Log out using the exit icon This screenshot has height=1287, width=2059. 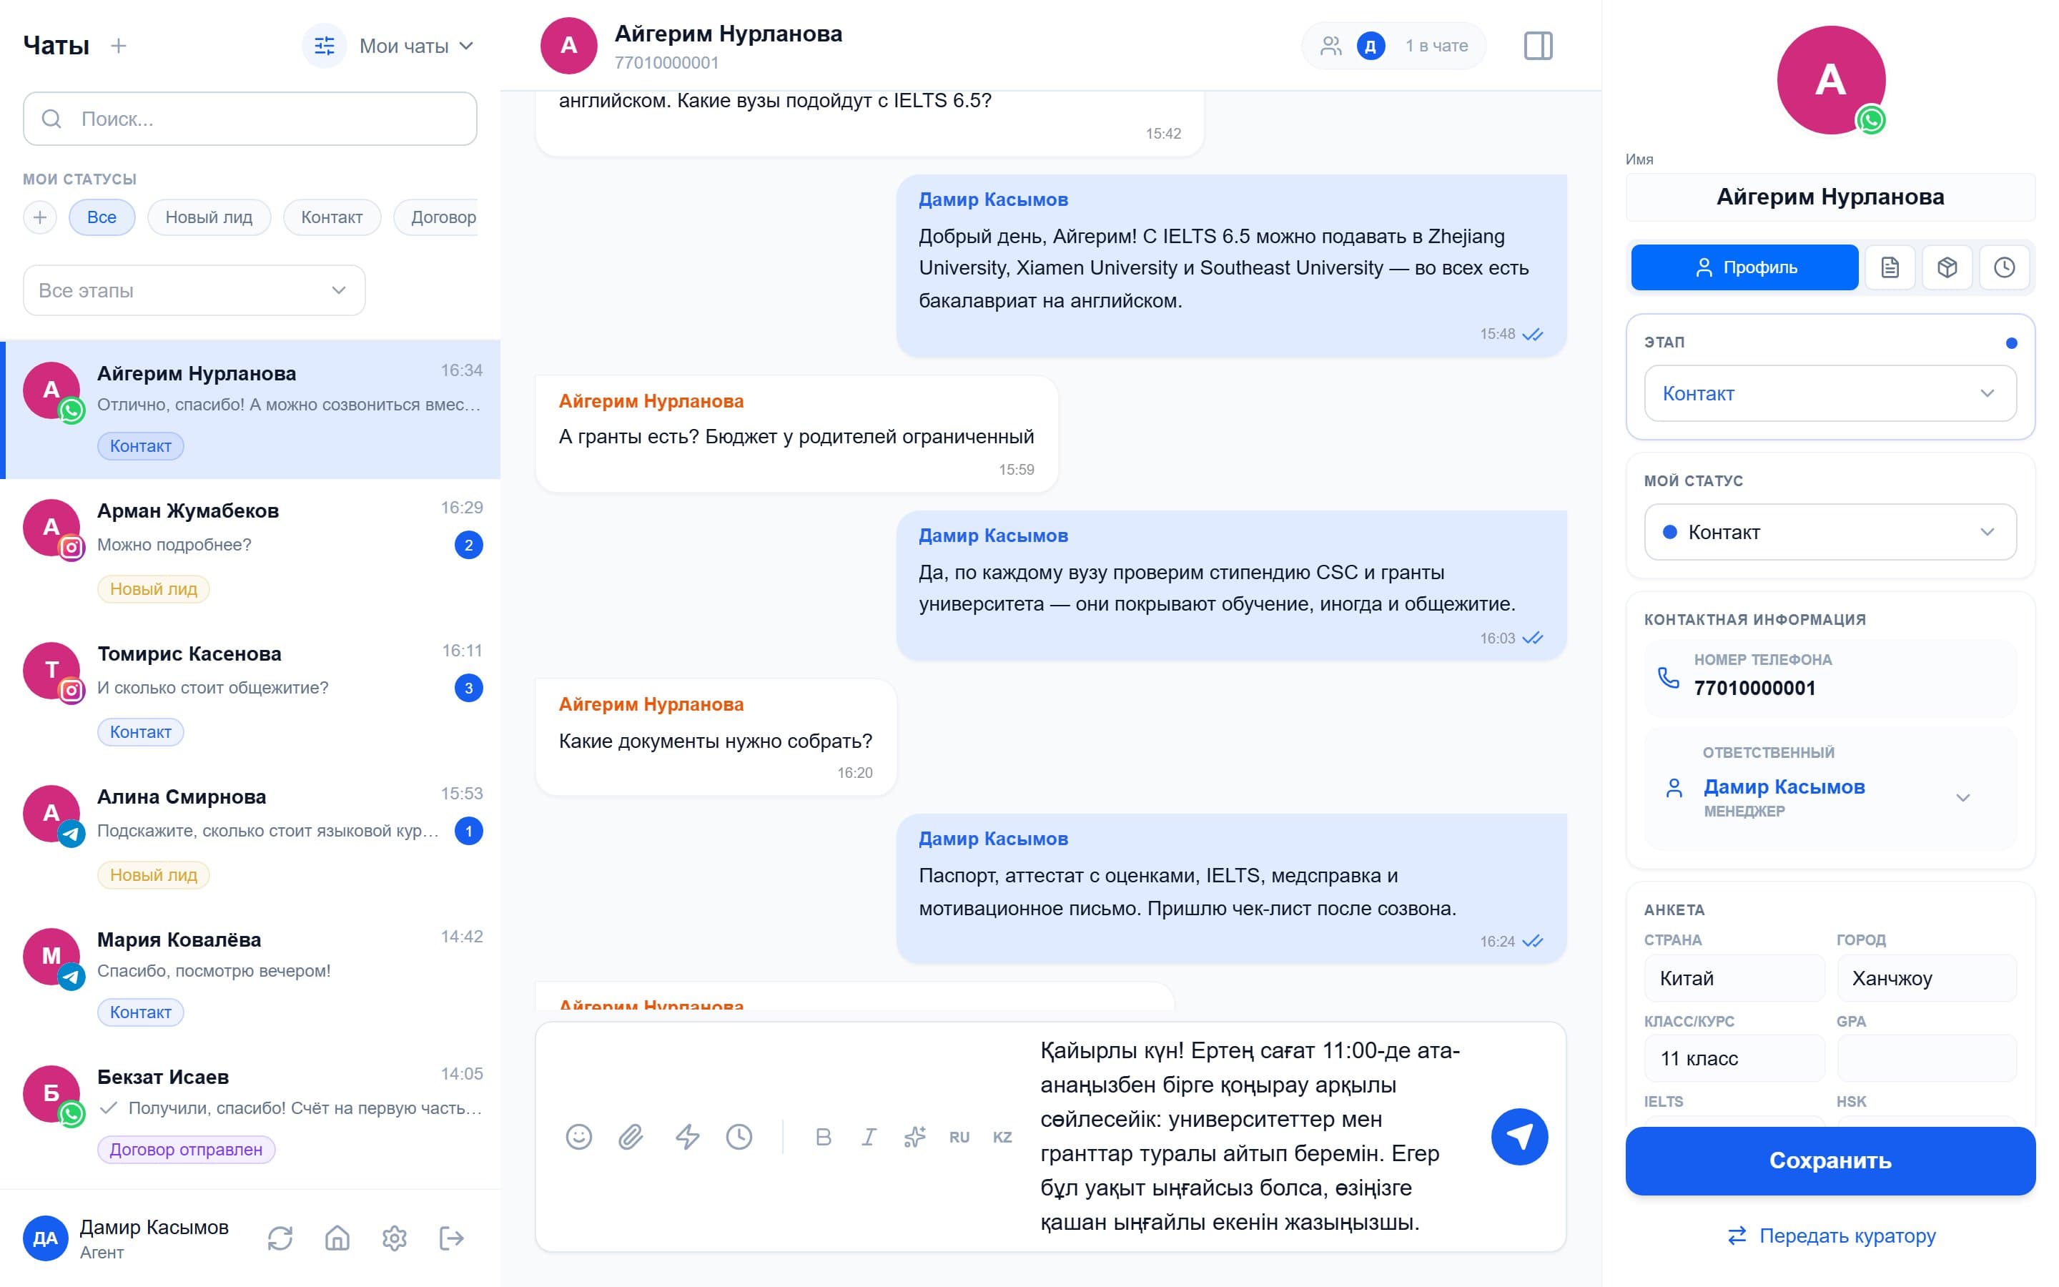pos(451,1238)
